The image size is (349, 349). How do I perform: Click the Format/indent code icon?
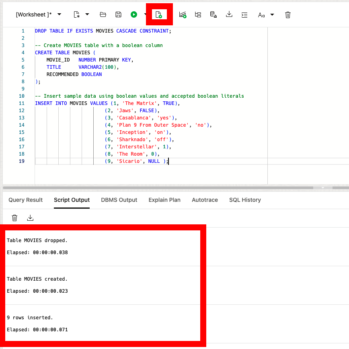click(x=244, y=15)
